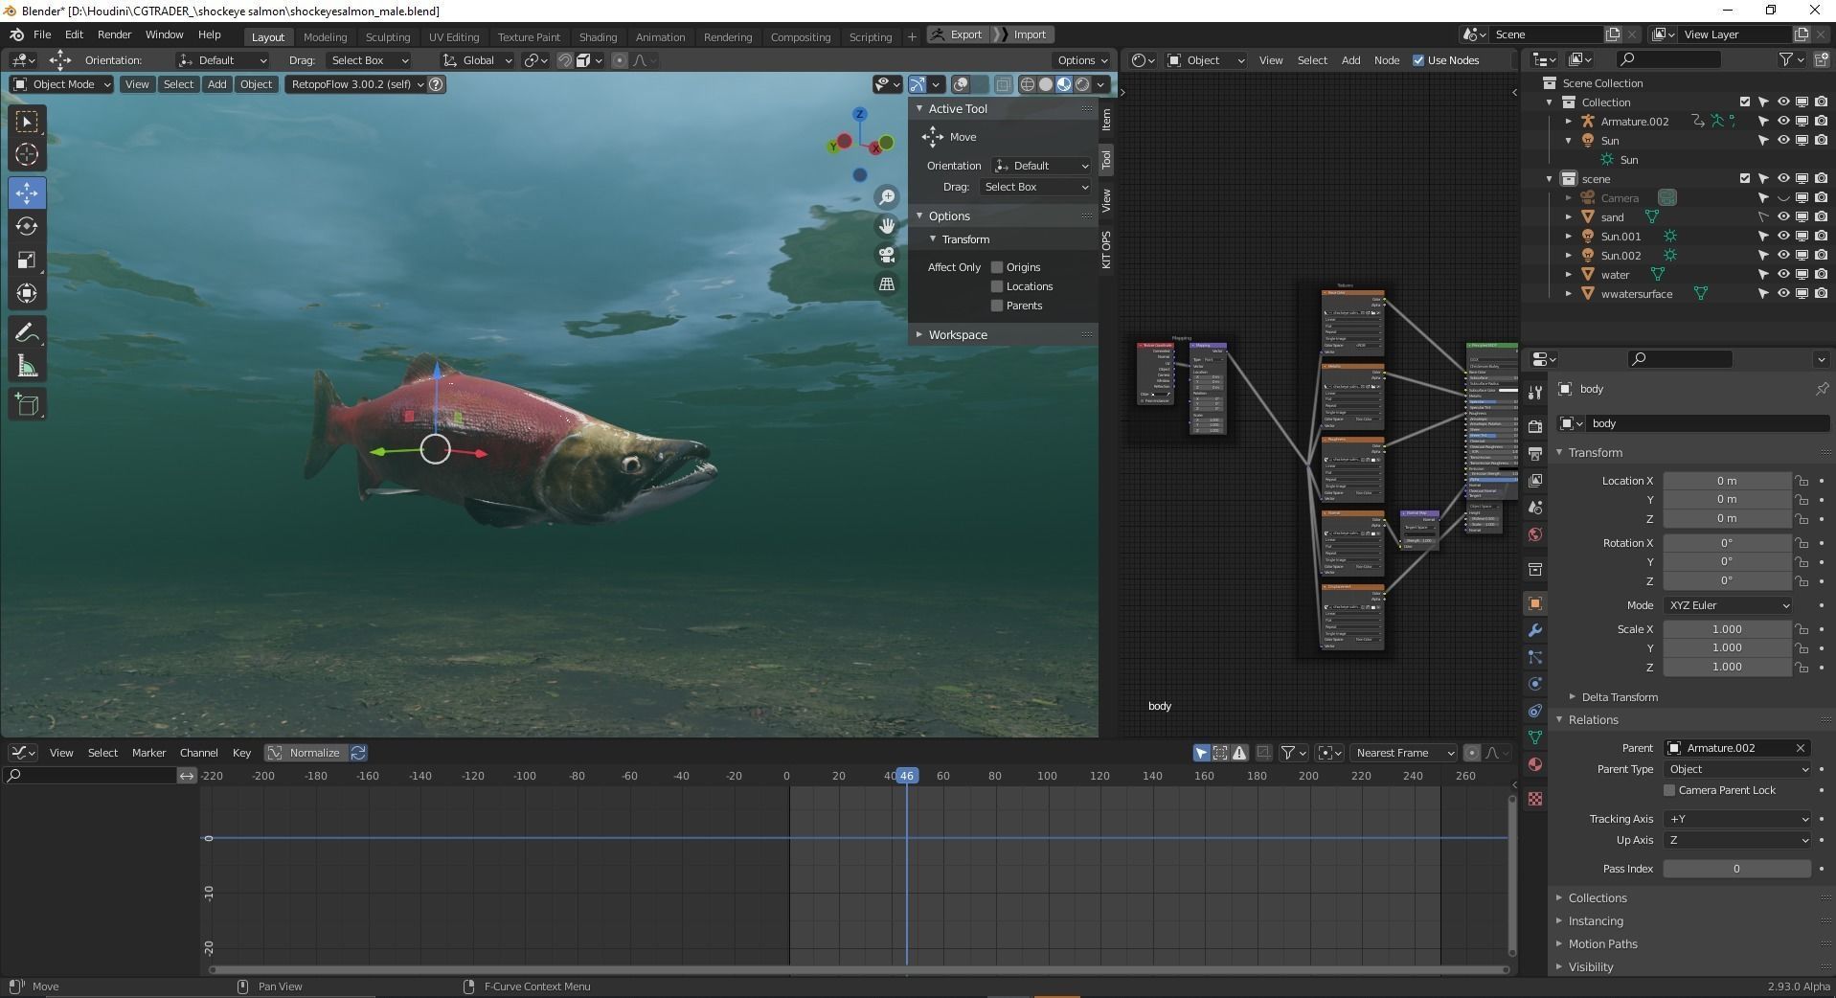This screenshot has height=998, width=1836.
Task: Click the Export button
Action: point(957,34)
